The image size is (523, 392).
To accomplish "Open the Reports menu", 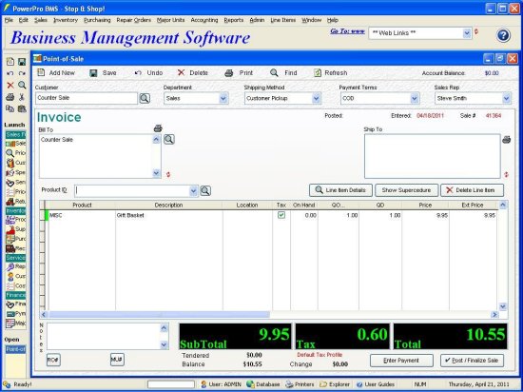I will click(234, 20).
